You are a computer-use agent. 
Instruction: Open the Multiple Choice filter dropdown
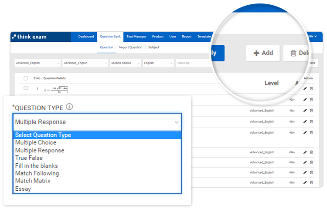click(125, 63)
